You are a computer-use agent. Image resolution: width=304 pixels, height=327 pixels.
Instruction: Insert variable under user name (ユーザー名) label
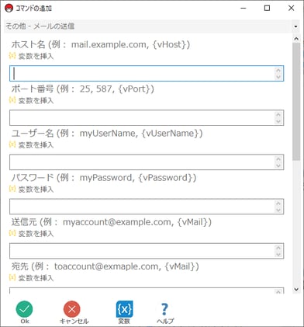click(x=32, y=144)
